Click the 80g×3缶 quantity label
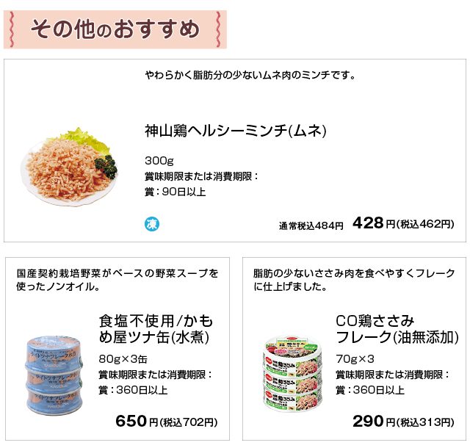The width and height of the screenshot is (470, 448). 123,359
